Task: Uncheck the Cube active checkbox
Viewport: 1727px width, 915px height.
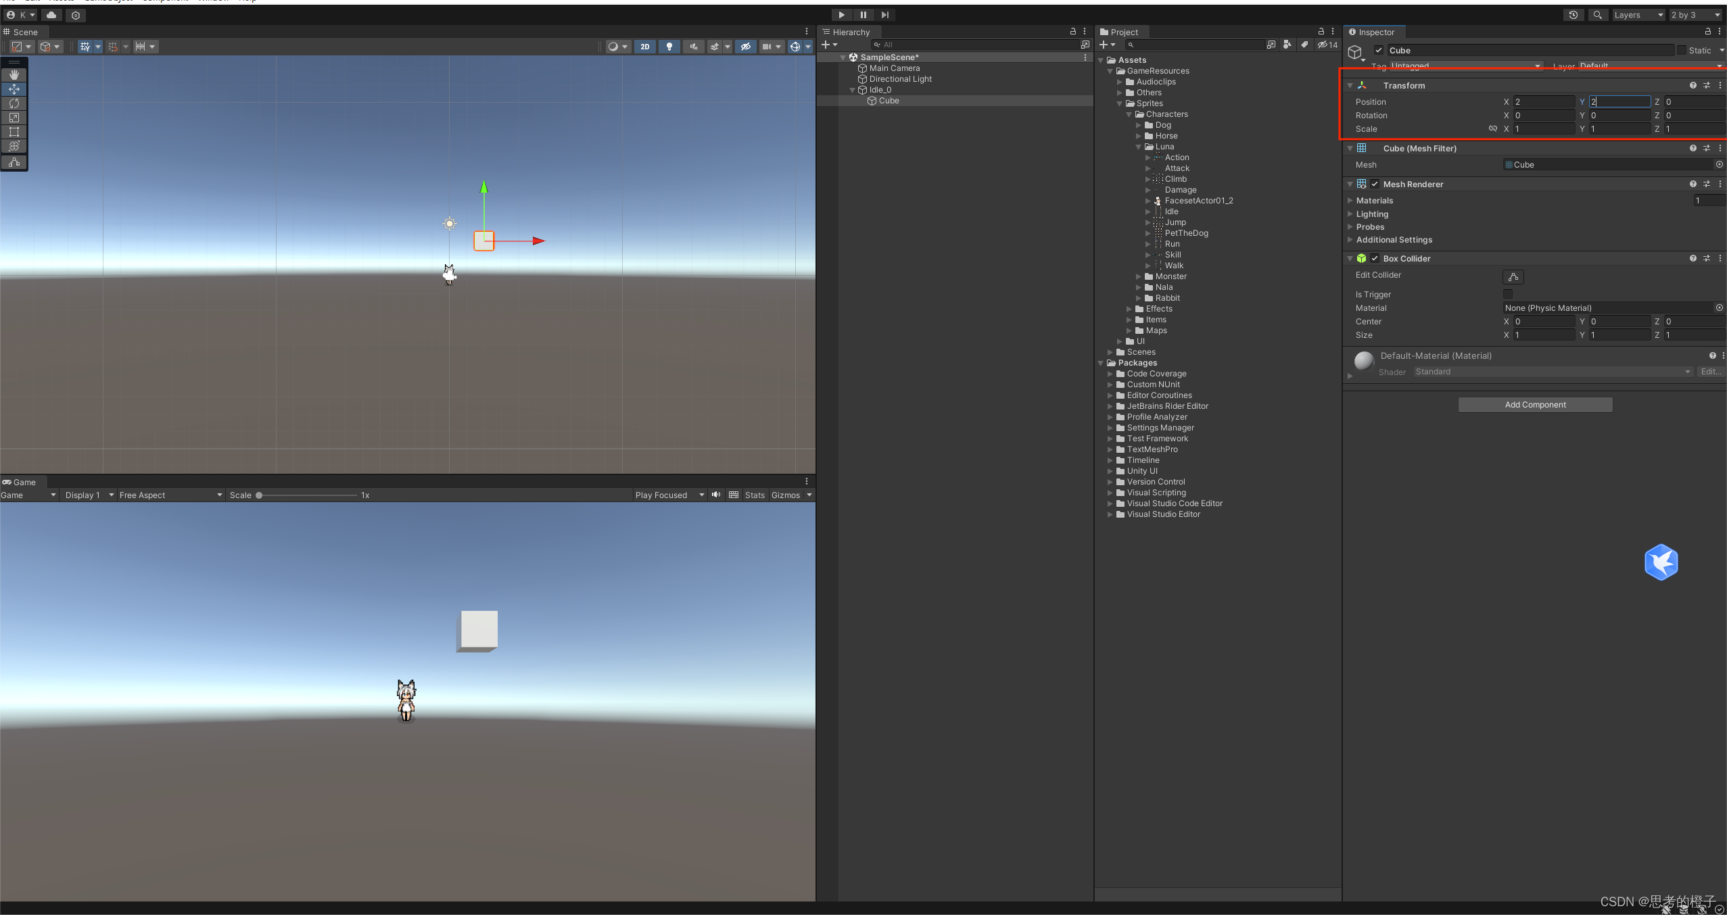Action: click(x=1379, y=50)
